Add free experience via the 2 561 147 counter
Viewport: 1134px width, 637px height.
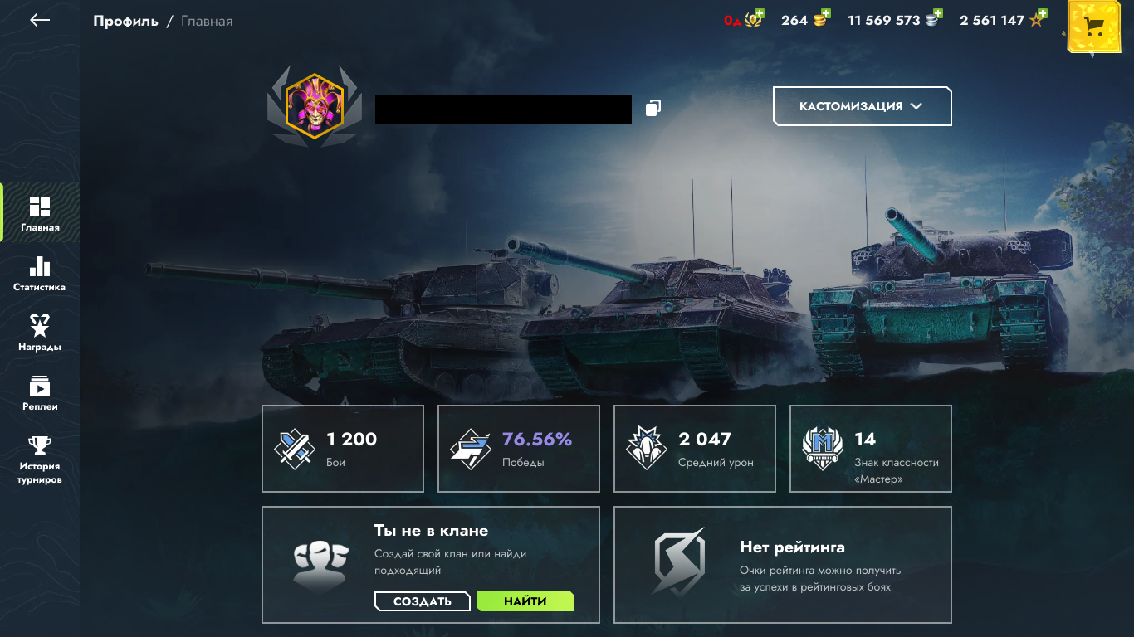pyautogui.click(x=1003, y=19)
